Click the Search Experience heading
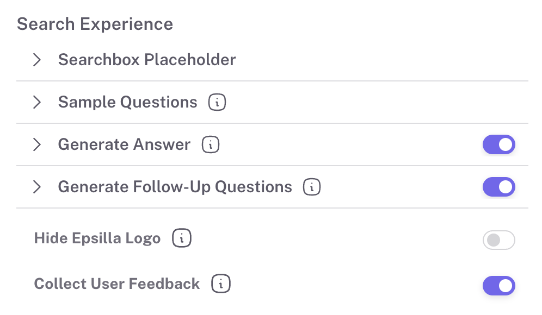This screenshot has height=315, width=542. 95,24
